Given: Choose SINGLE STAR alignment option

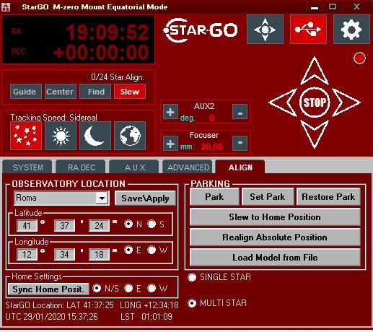Looking at the screenshot, I should coord(192,277).
